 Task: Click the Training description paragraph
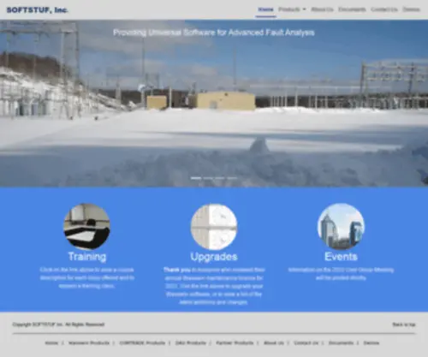(87, 277)
